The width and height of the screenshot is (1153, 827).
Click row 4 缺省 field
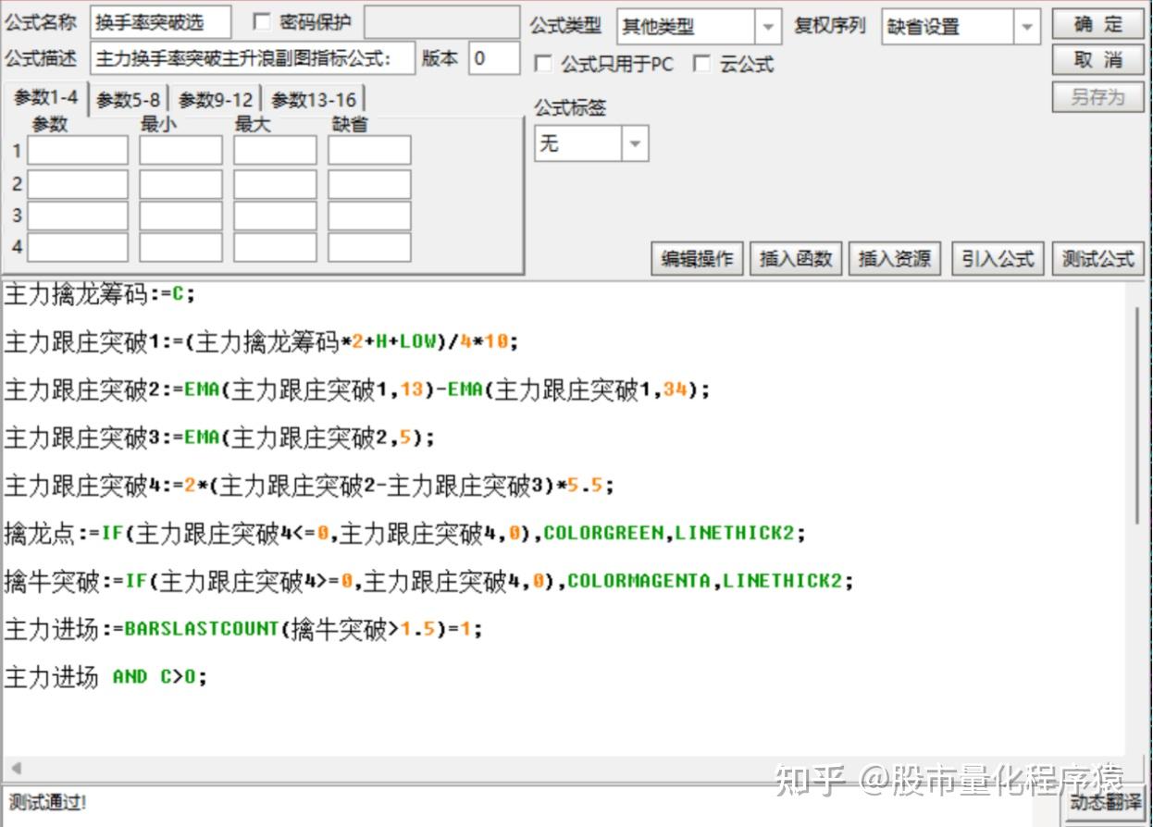pyautogui.click(x=369, y=247)
